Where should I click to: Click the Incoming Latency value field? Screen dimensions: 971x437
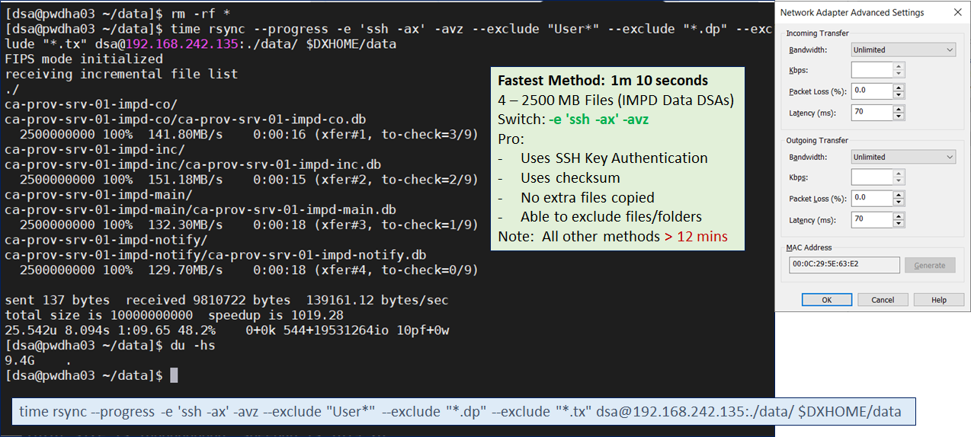coord(872,113)
